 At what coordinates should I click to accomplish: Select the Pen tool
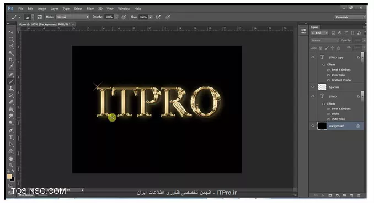click(11, 130)
